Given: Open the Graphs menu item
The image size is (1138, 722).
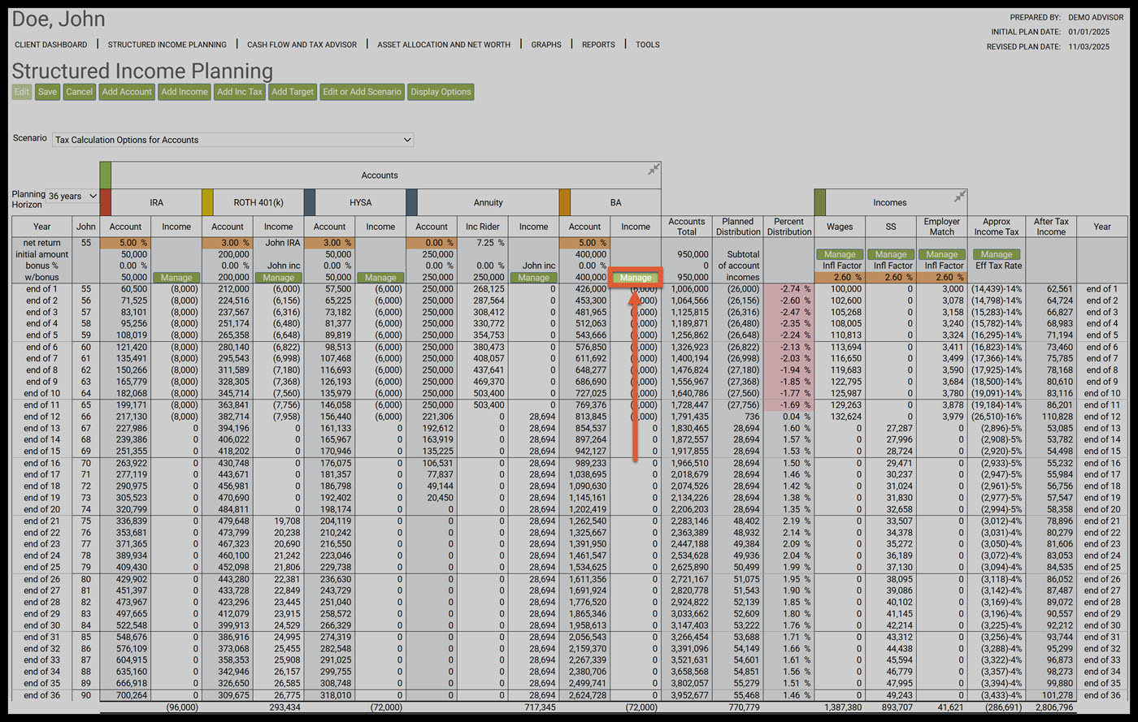Looking at the screenshot, I should [x=546, y=45].
